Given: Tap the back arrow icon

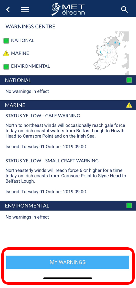Looking at the screenshot, I should [8, 9].
